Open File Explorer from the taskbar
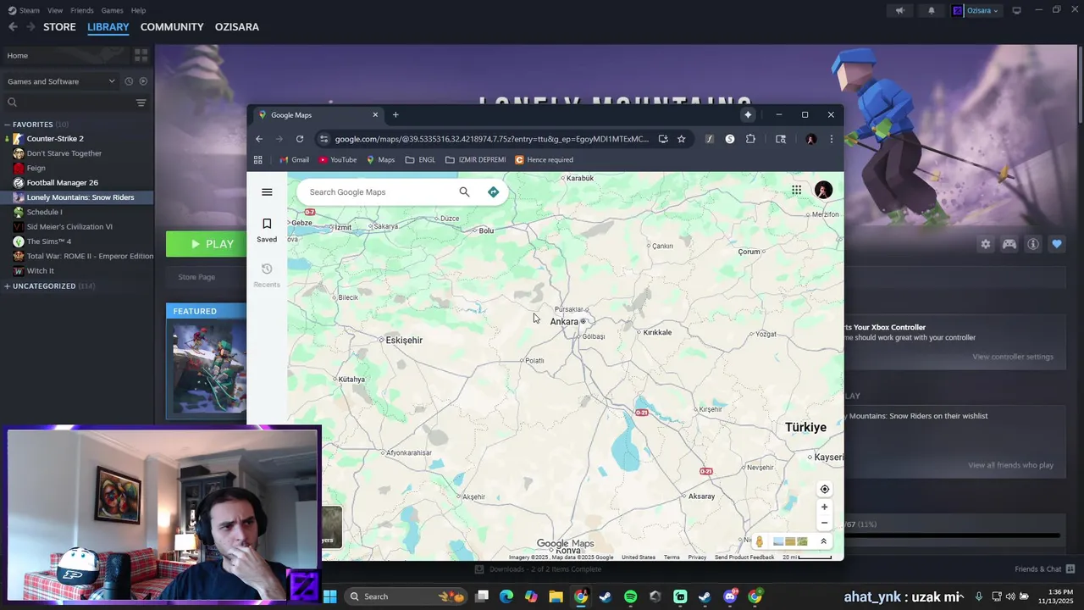Viewport: 1084px width, 610px height. 556,596
